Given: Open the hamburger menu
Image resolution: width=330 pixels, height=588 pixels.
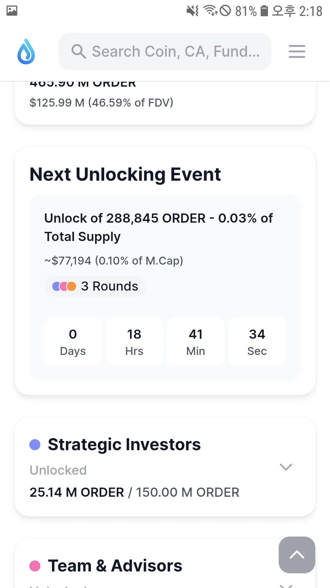Looking at the screenshot, I should tap(297, 51).
